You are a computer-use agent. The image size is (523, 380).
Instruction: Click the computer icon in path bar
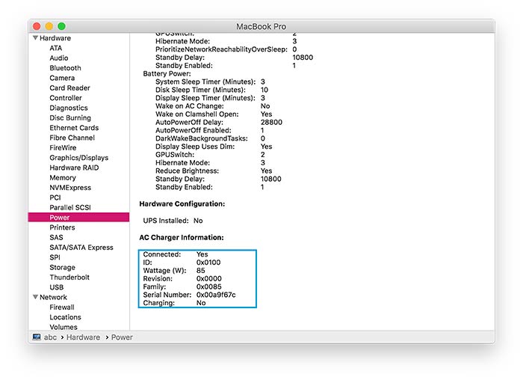36,337
